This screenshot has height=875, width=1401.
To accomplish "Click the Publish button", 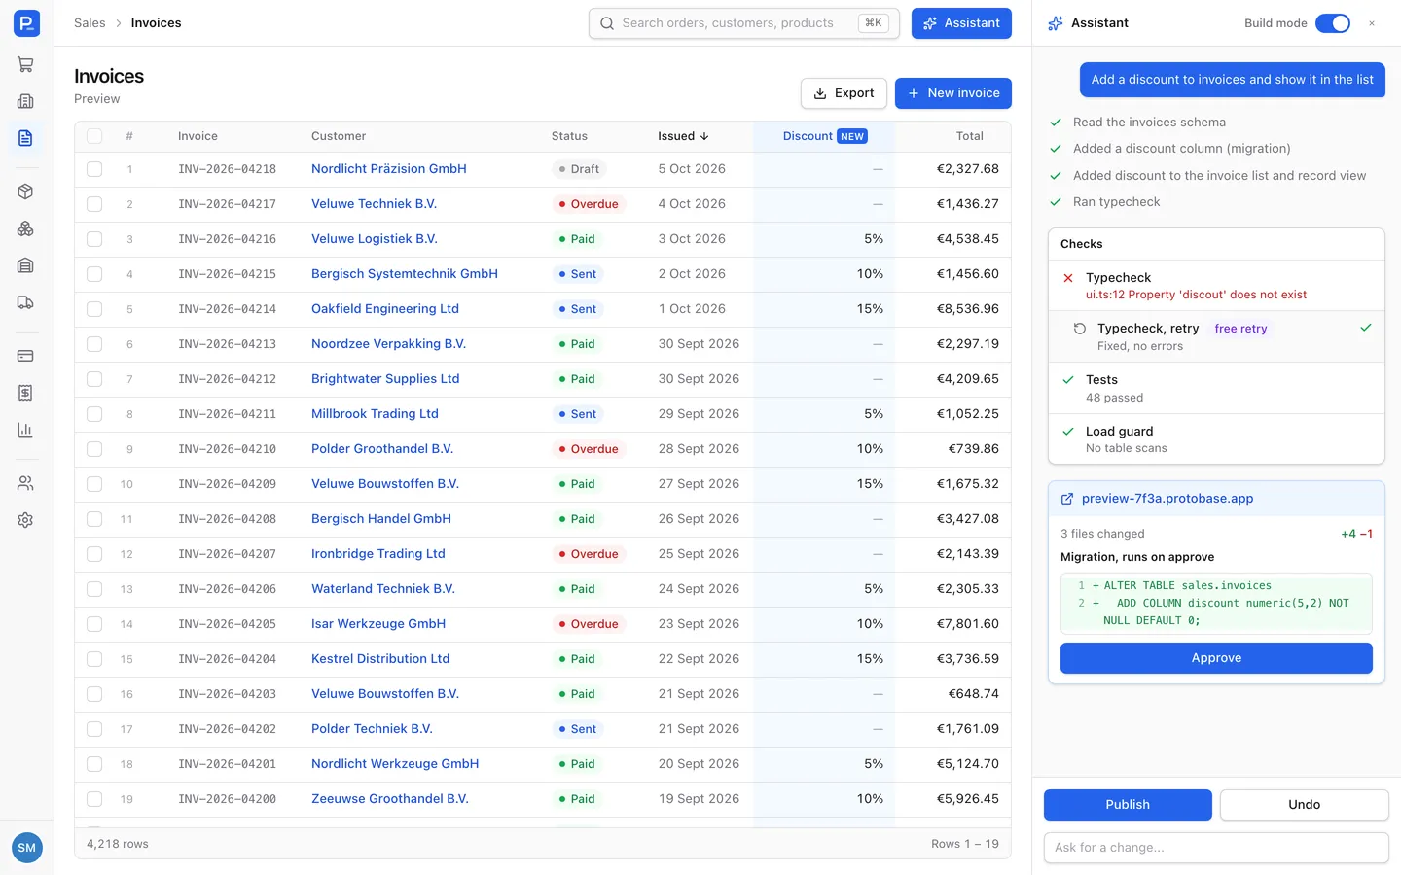I will point(1128,805).
